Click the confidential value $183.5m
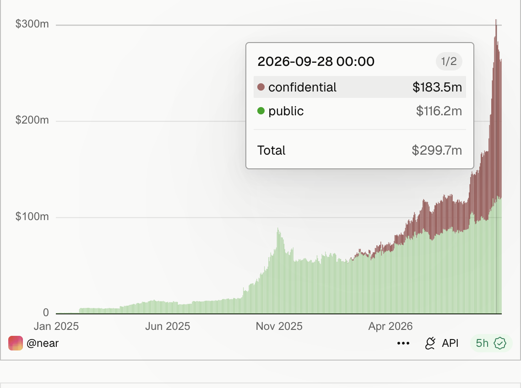Screen dimensions: 521x388 (437, 87)
